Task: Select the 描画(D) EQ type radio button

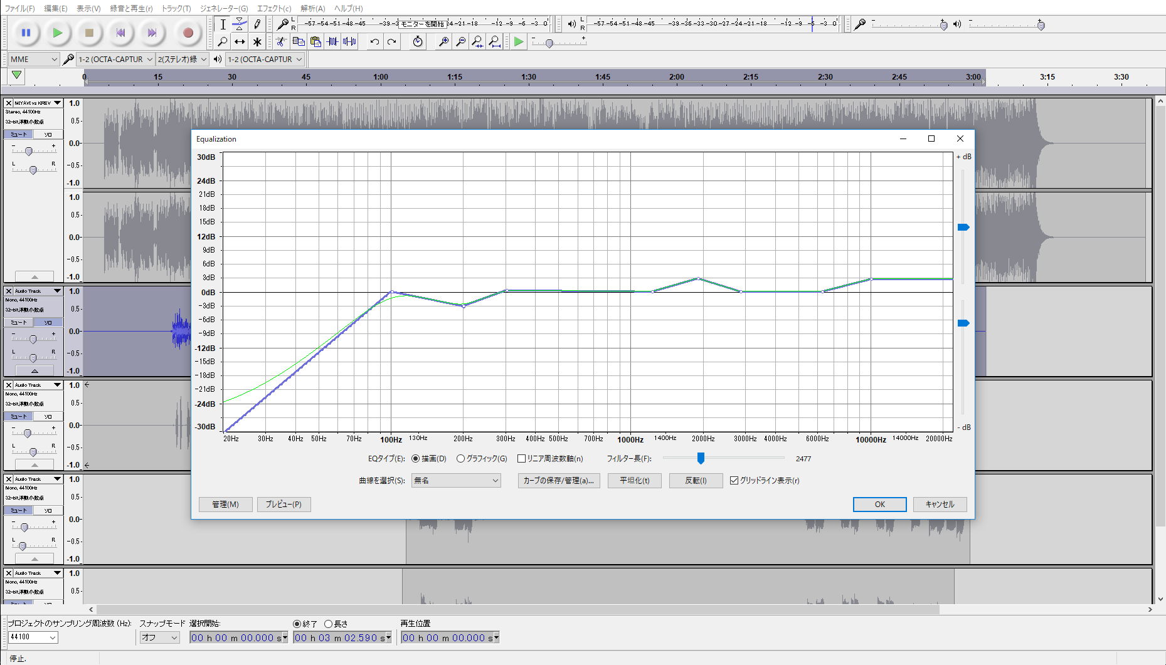Action: 415,459
